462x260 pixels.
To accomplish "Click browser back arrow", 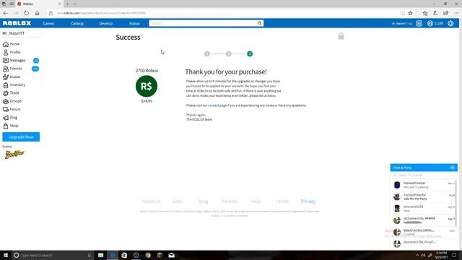I will tap(5, 13).
